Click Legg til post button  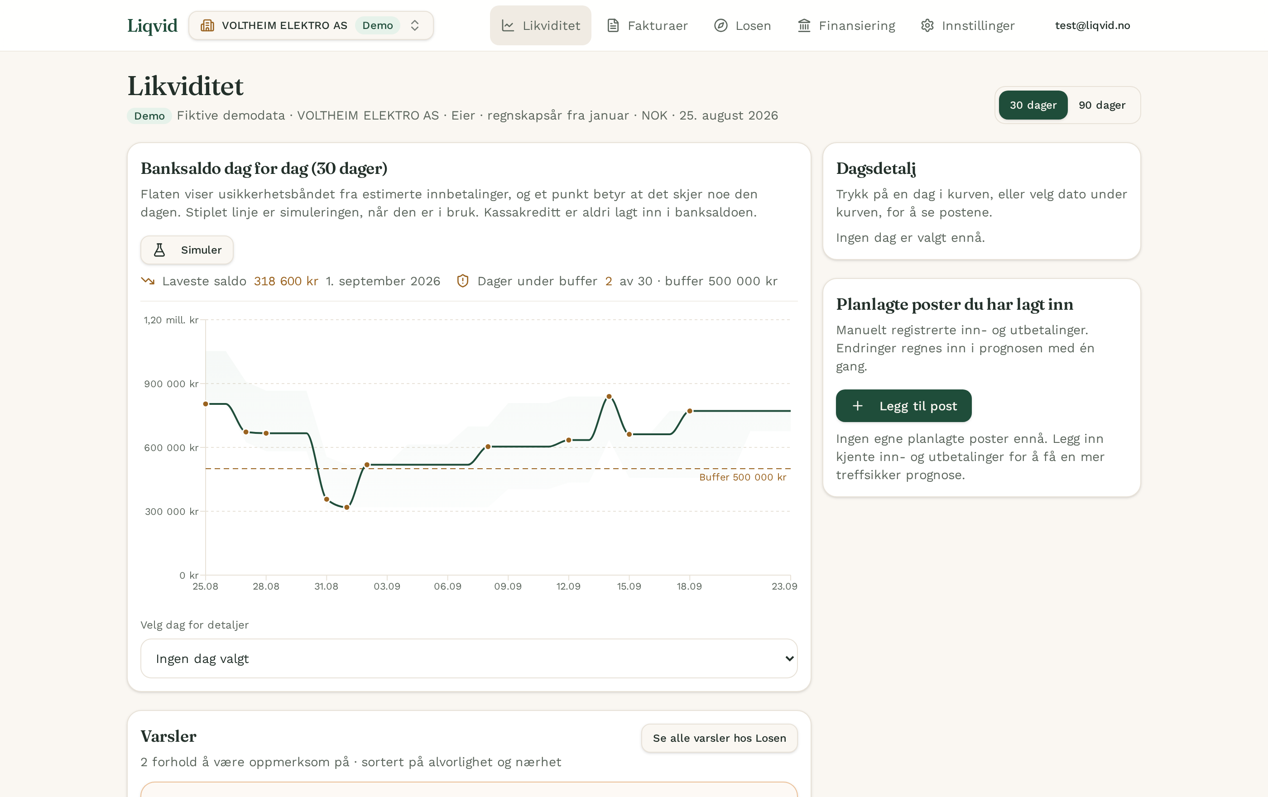[903, 406]
